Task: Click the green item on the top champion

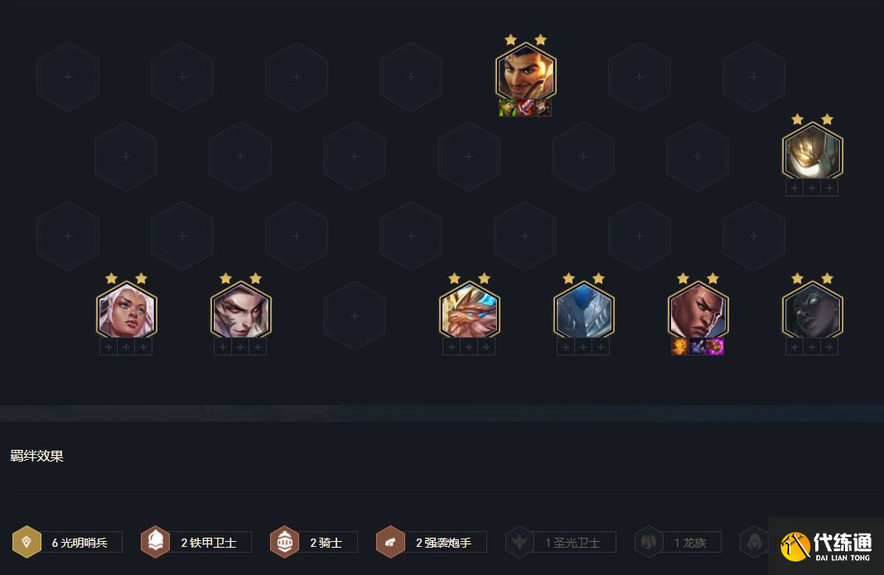Action: pos(507,108)
